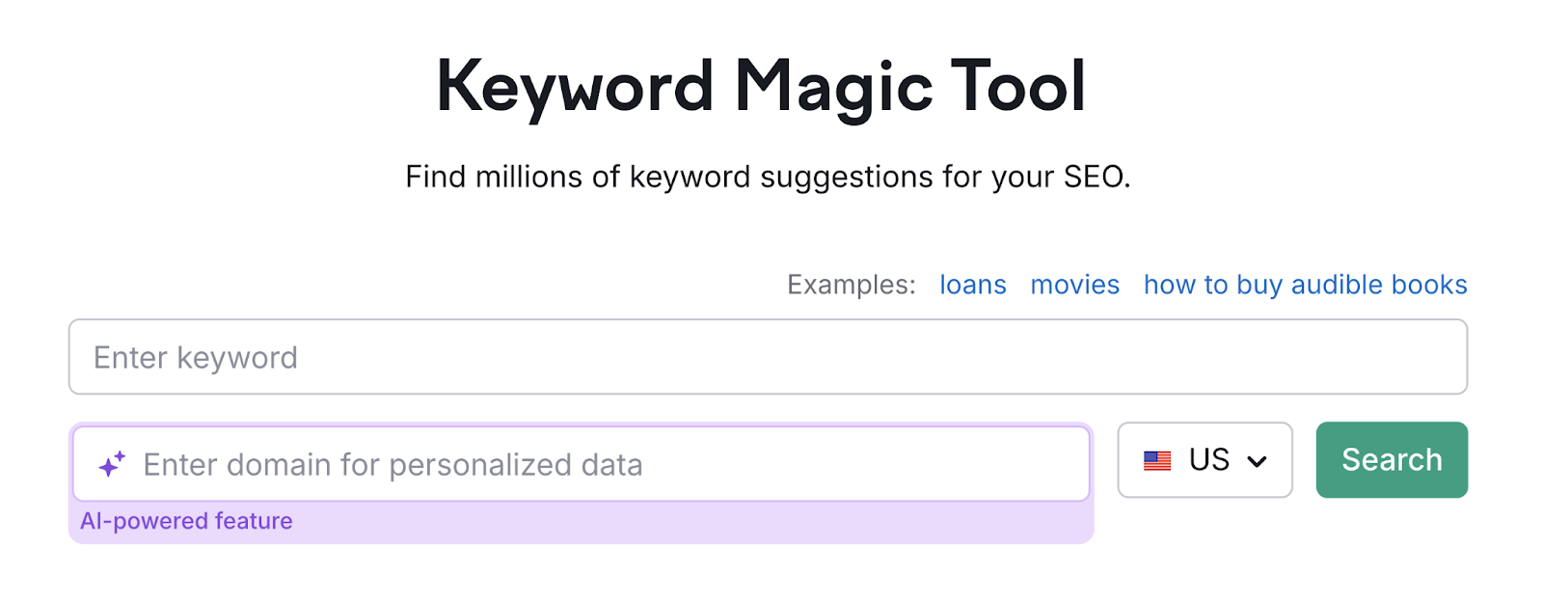
Task: Start a search with the Search control
Action: pyautogui.click(x=1392, y=460)
